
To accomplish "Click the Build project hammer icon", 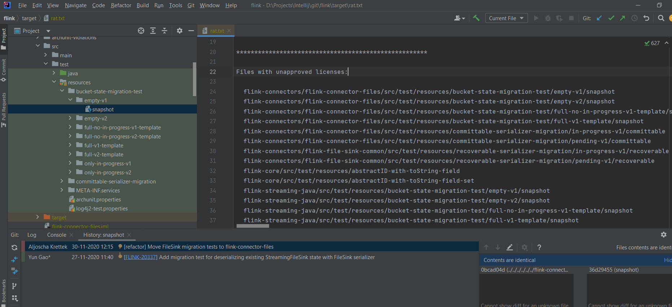I will [476, 18].
